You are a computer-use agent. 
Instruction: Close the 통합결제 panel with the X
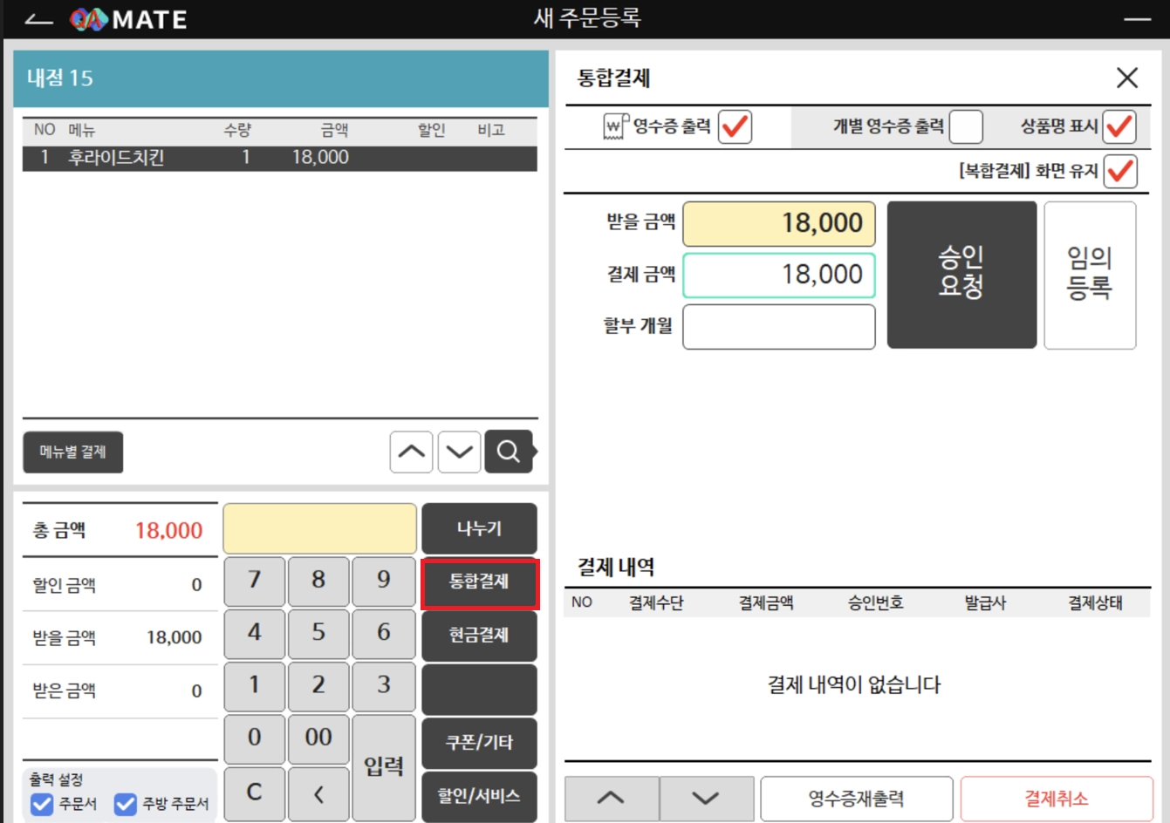tap(1127, 78)
